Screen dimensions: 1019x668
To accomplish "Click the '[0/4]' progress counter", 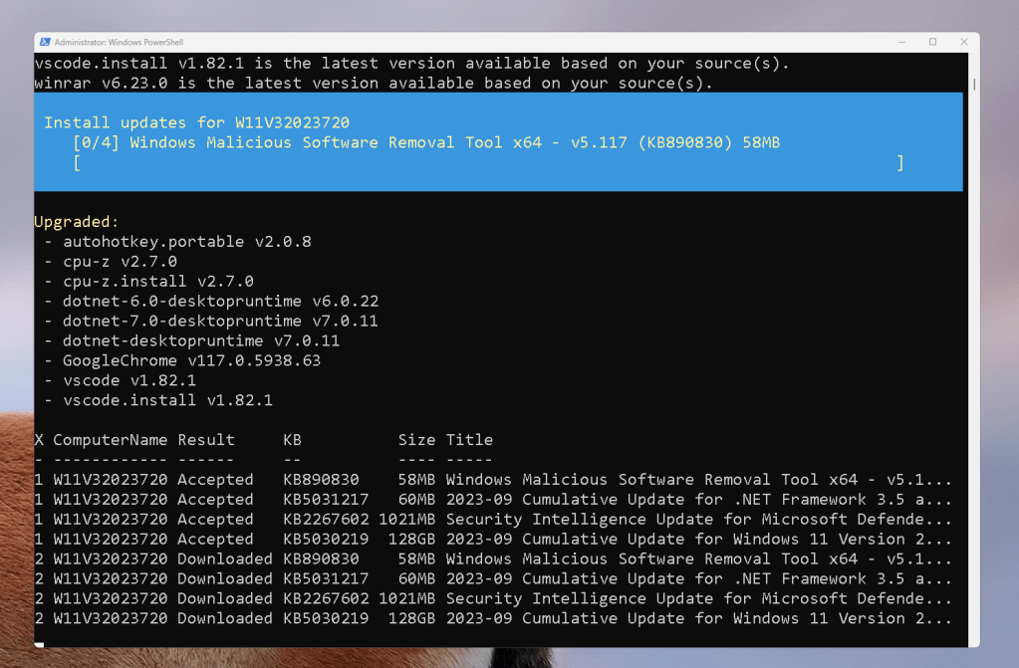I will point(97,142).
